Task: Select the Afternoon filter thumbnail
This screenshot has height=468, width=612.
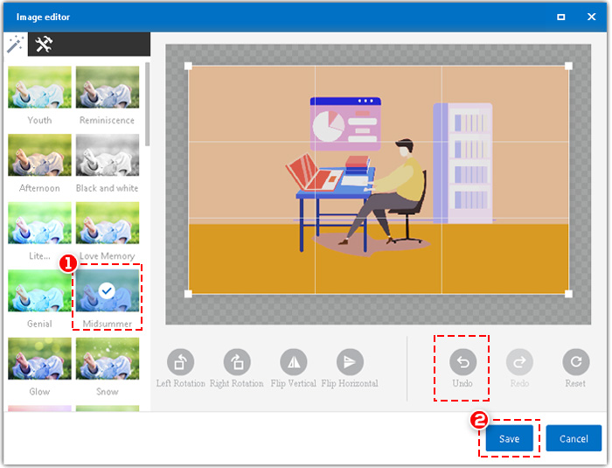Action: (40, 155)
